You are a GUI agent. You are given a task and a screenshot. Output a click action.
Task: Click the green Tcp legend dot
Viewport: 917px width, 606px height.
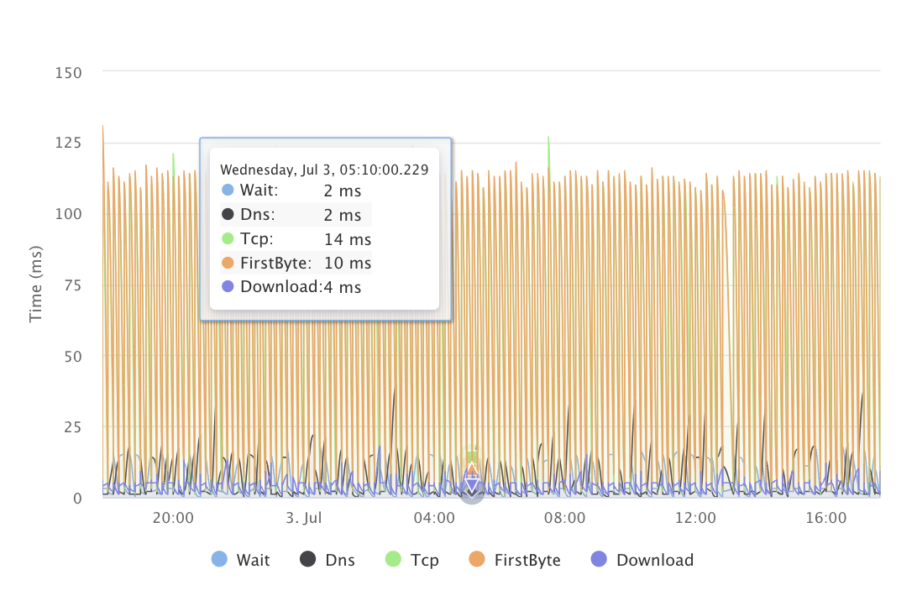(x=394, y=560)
